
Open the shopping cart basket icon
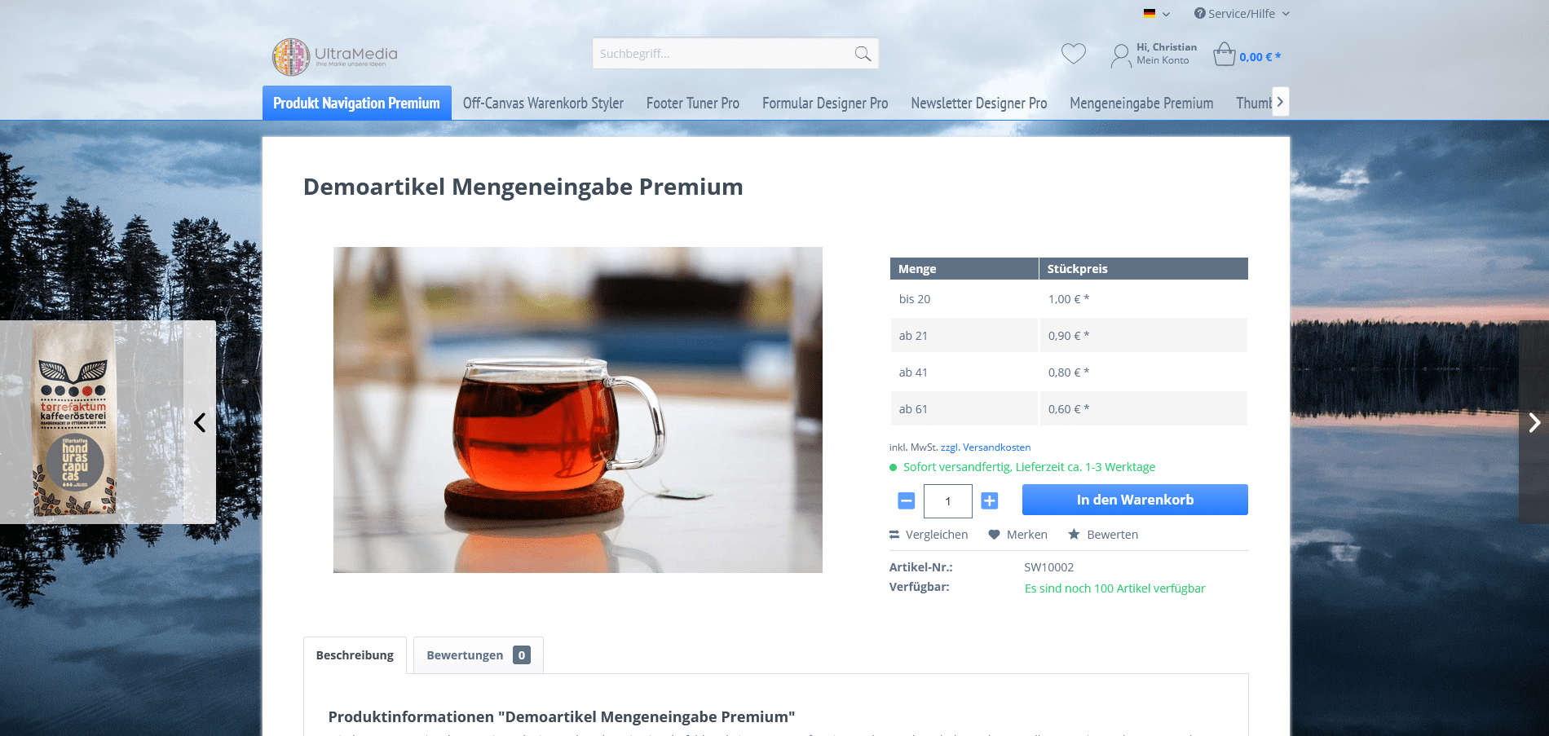click(1225, 55)
